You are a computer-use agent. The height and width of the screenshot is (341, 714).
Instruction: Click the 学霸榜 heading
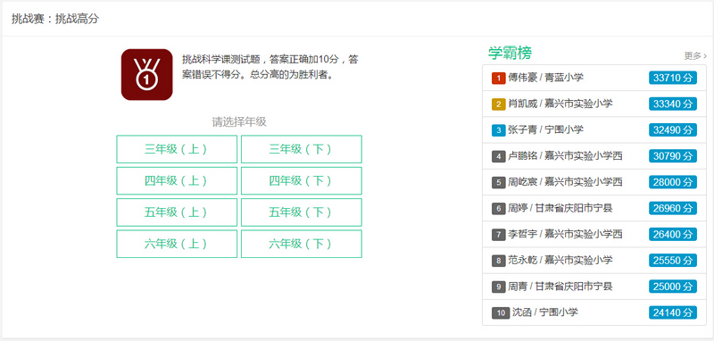tap(510, 53)
